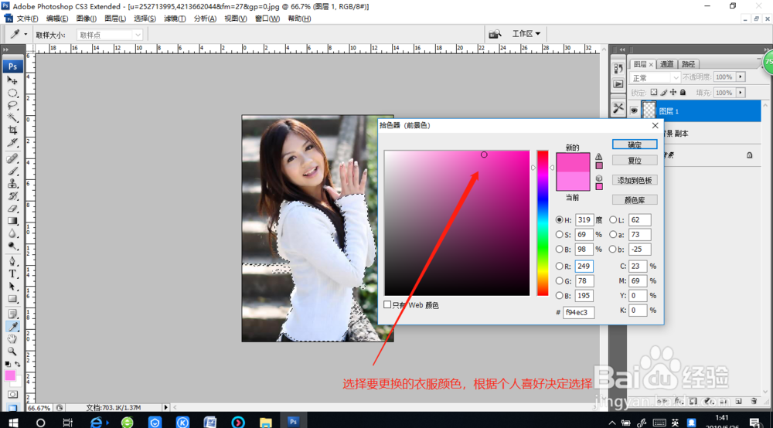
Task: Select the Lab a radio button
Action: point(613,234)
